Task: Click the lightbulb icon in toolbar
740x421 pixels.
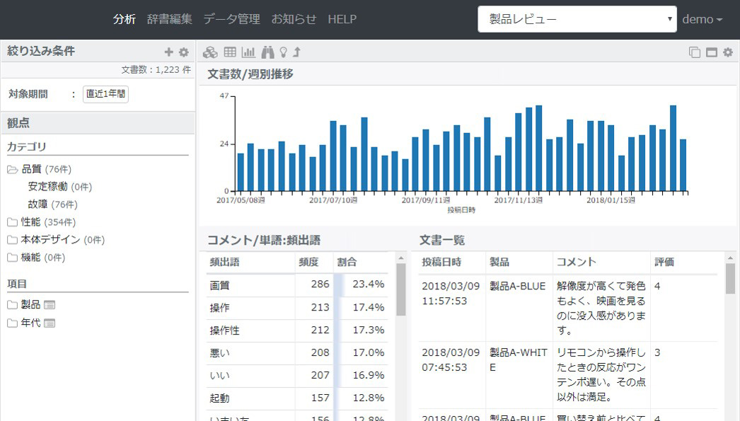Action: (x=283, y=52)
